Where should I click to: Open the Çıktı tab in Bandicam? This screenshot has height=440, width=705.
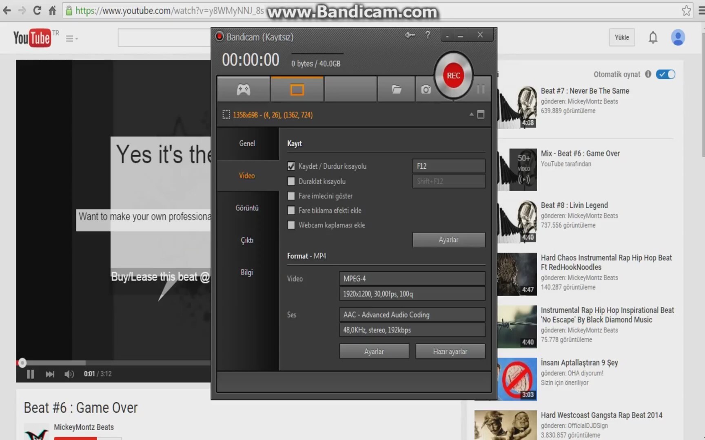pos(247,240)
